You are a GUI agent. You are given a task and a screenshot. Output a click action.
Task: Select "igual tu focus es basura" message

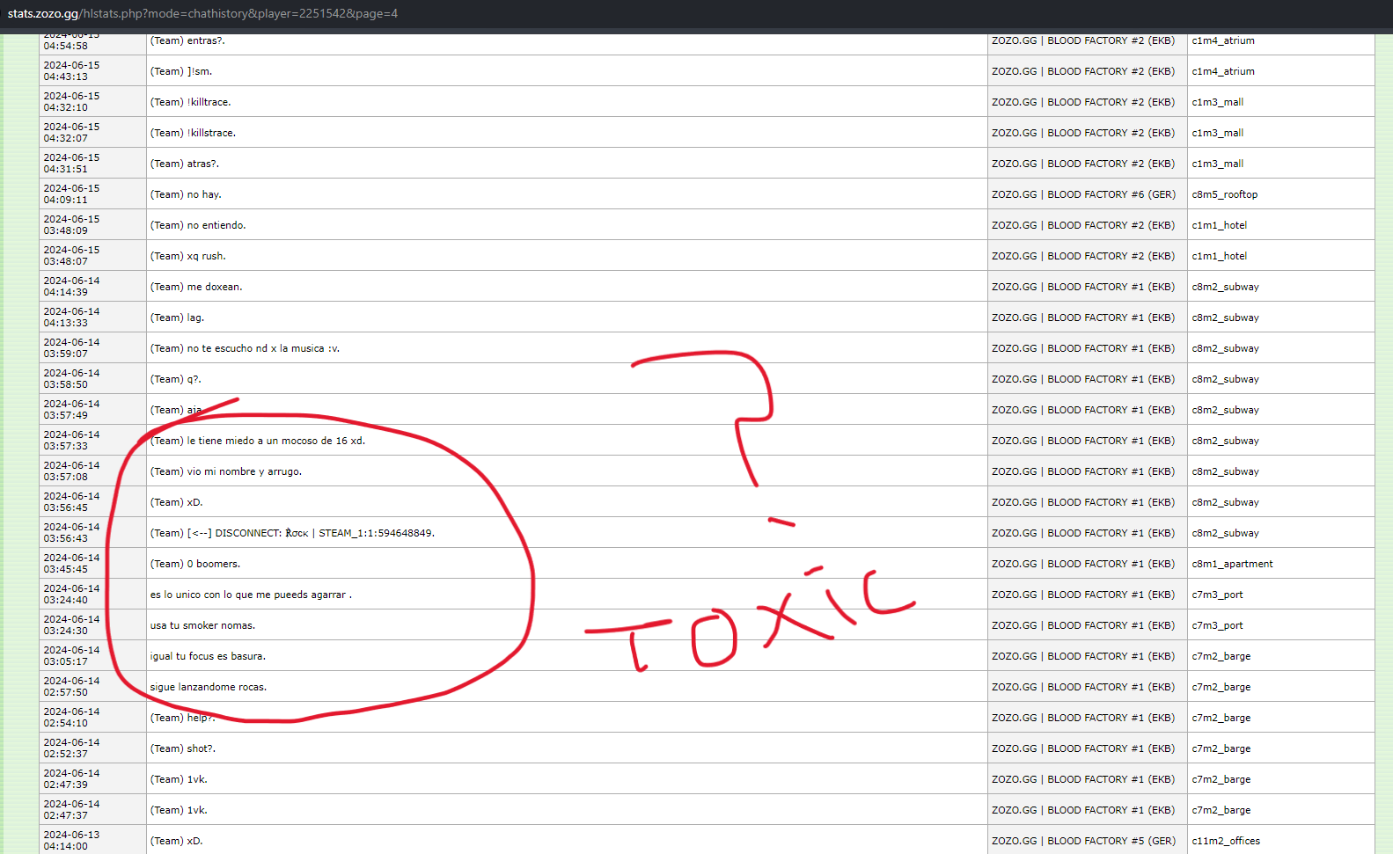pyautogui.click(x=208, y=656)
